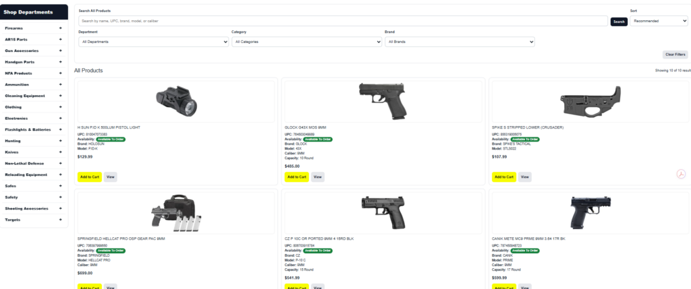The width and height of the screenshot is (691, 289).
Task: Click the Clear Filters button
Action: click(x=675, y=55)
